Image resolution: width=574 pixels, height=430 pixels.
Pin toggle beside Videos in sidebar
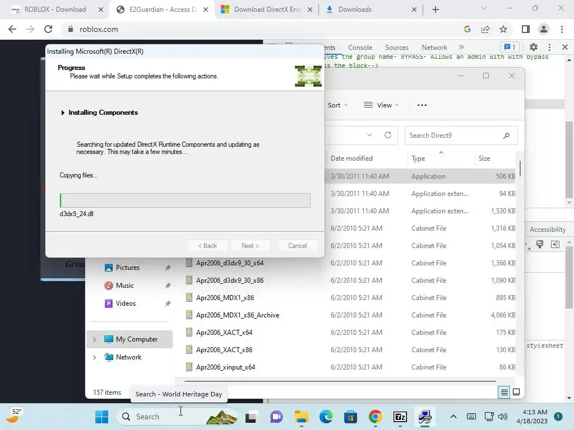tap(168, 303)
